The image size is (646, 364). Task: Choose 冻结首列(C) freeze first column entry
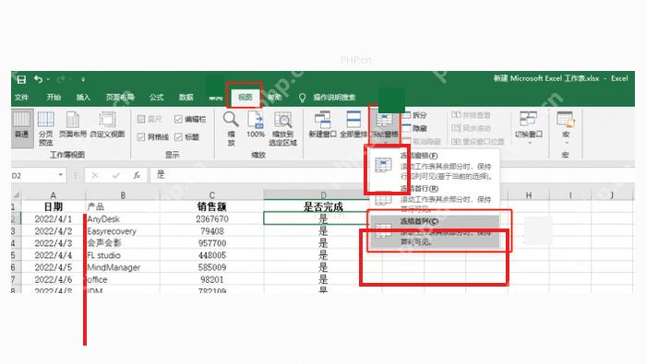(x=435, y=231)
